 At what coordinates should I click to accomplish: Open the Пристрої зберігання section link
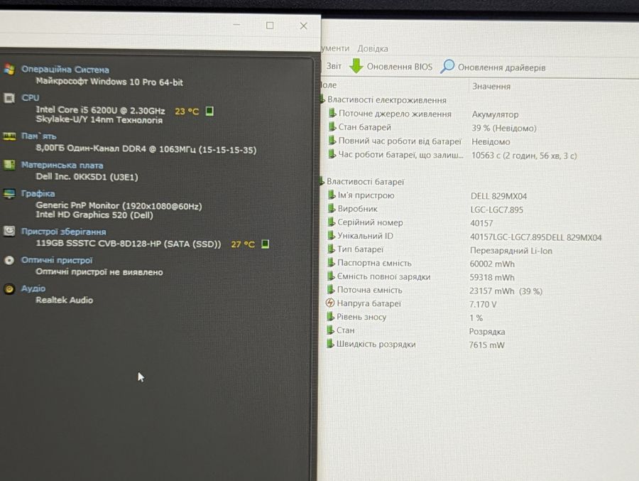coord(64,232)
